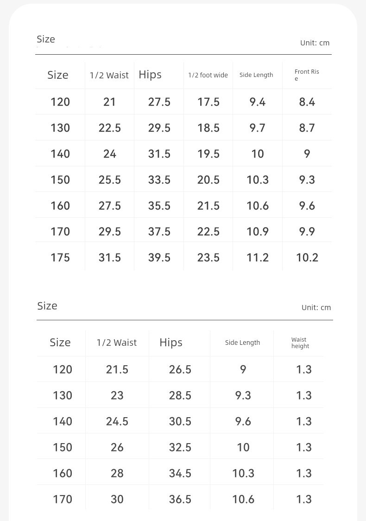The image size is (366, 521).
Task: Click the Hips header in first table
Action: [x=150, y=75]
